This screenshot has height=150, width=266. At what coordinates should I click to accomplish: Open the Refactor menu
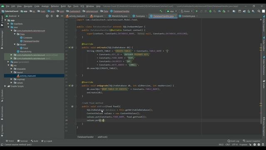(x=55, y=6)
